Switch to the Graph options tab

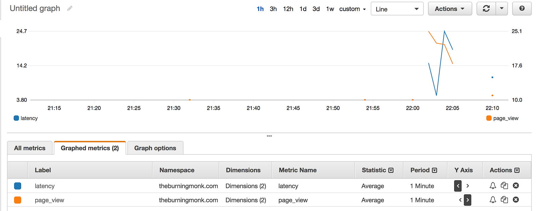tap(155, 148)
